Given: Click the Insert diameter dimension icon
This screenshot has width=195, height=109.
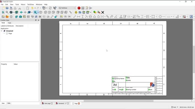Looking at the screenshot, I should click(x=90, y=17).
